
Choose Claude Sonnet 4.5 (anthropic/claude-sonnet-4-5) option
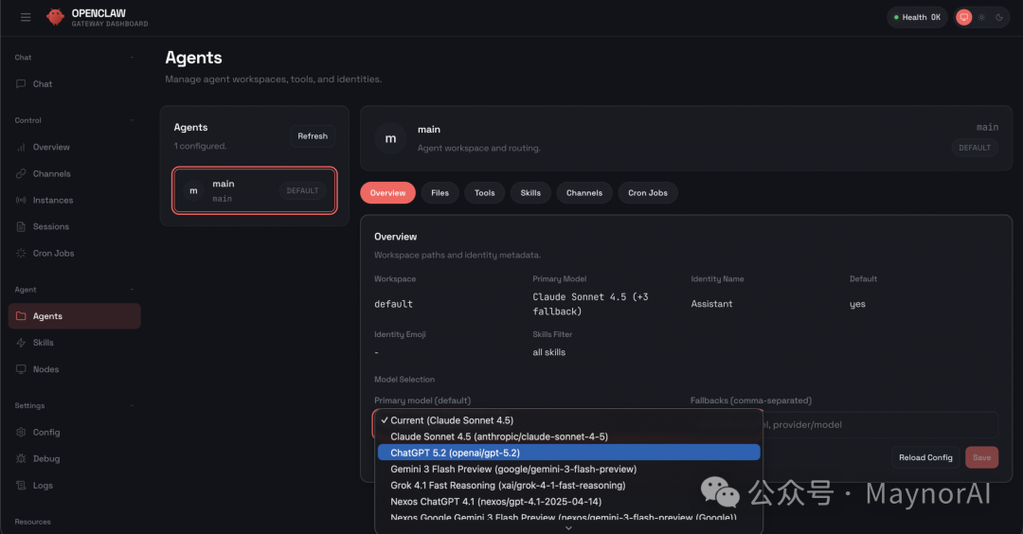click(569, 436)
